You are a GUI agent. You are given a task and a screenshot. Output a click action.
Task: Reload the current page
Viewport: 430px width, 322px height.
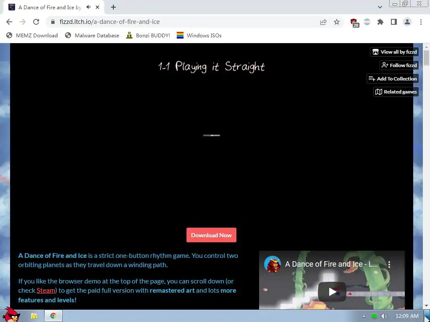[x=36, y=22]
